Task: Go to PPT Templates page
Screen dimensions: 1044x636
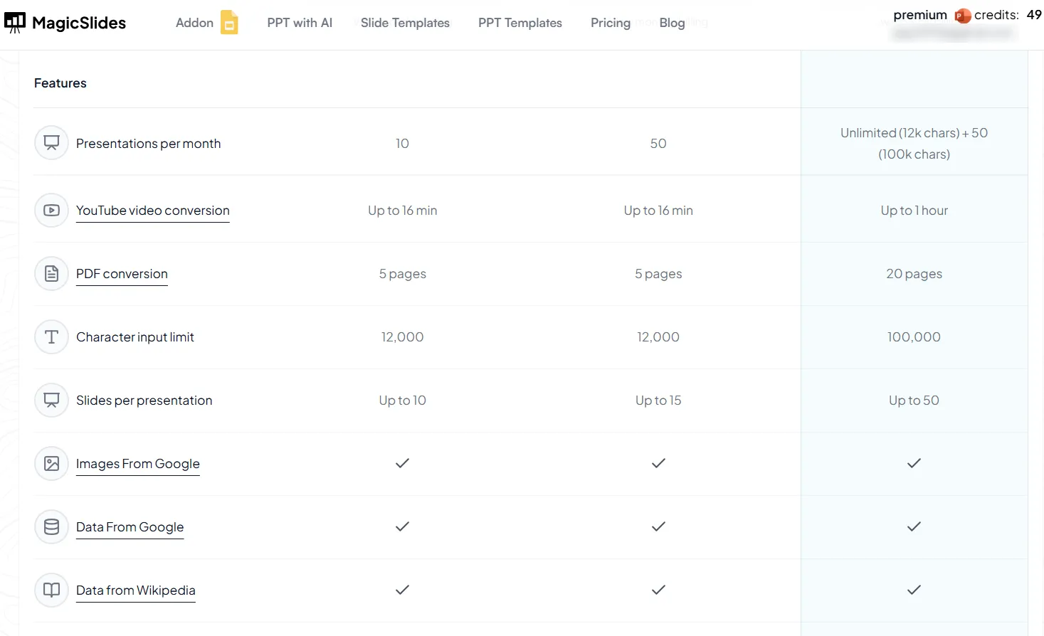Action: (520, 23)
